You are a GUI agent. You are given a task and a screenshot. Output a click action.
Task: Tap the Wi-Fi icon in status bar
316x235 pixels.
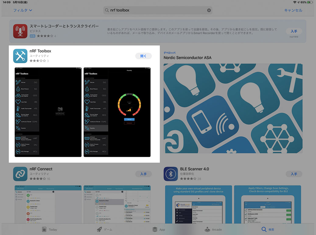[x=295, y=2]
